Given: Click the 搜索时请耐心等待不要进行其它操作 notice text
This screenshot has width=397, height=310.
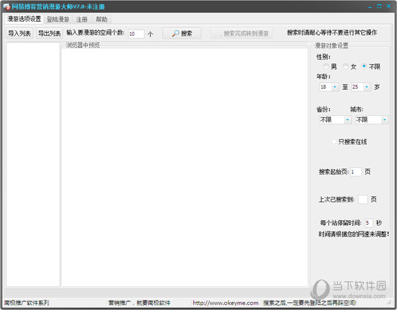Looking at the screenshot, I should pyautogui.click(x=332, y=32).
